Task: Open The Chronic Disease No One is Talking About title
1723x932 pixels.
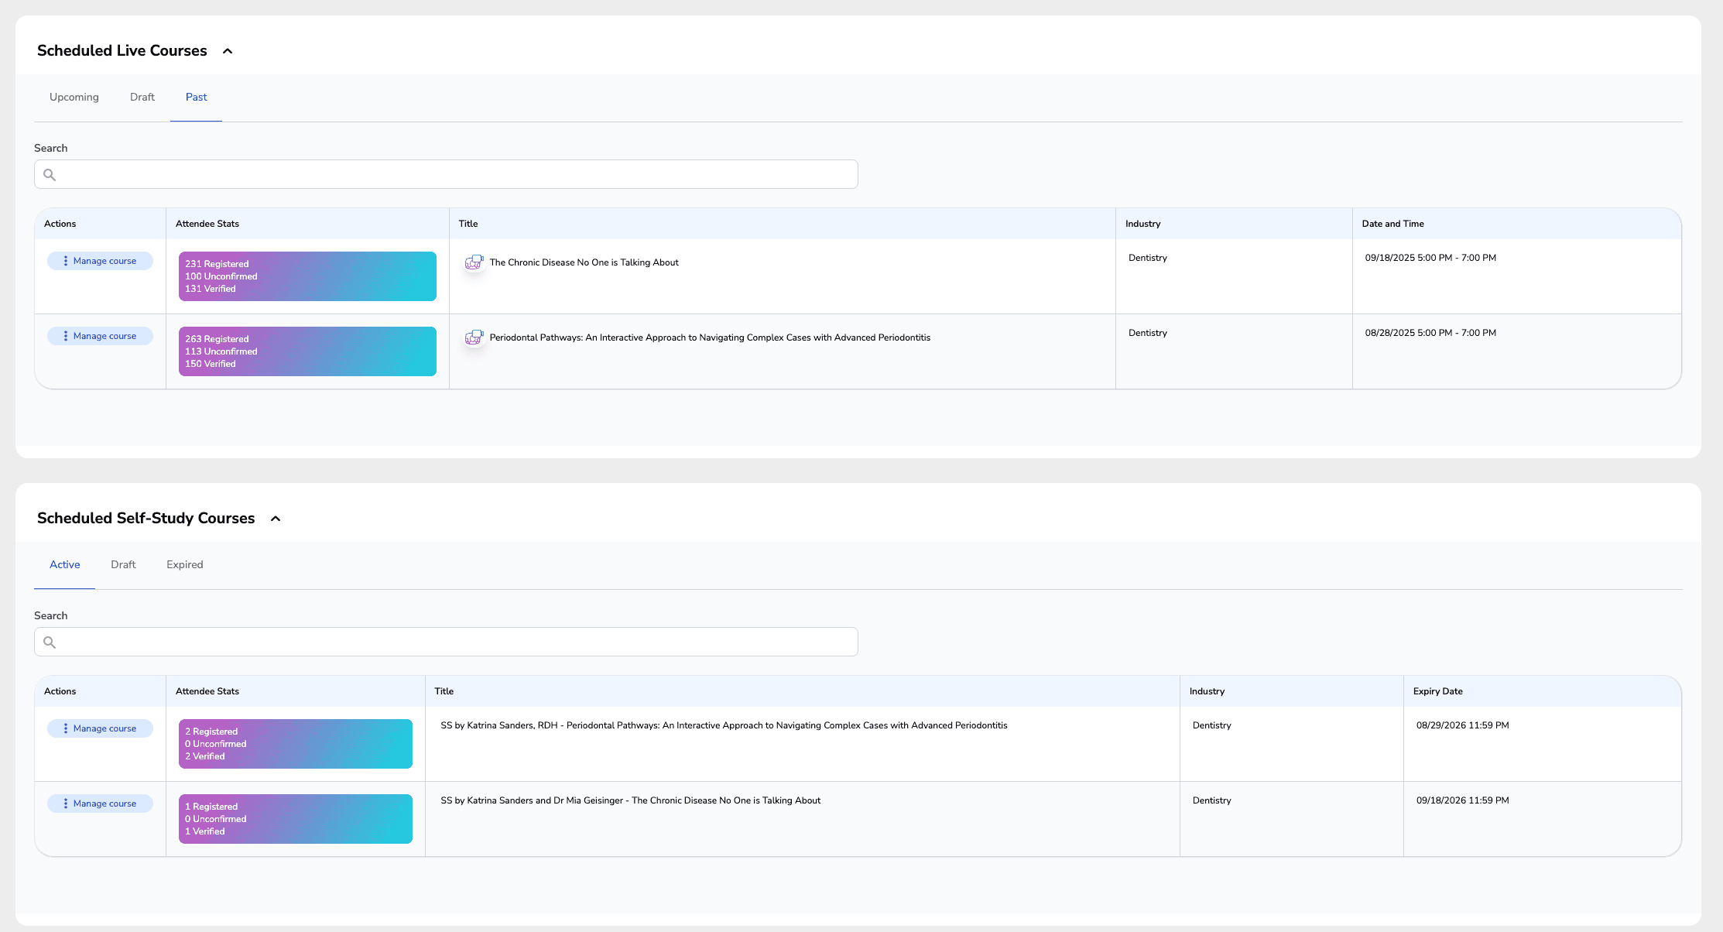Action: [x=584, y=262]
